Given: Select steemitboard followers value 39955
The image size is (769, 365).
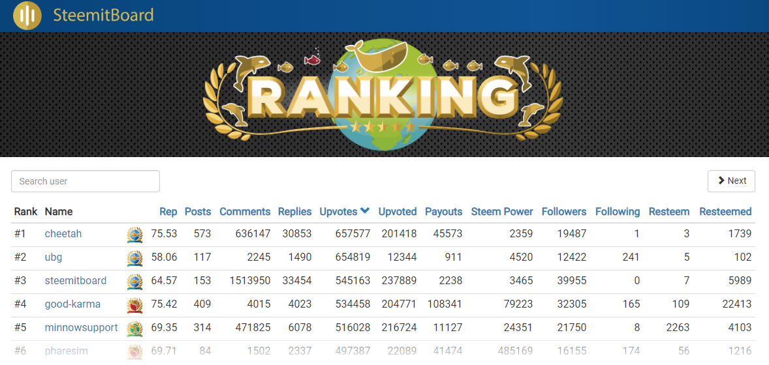Looking at the screenshot, I should coord(572,281).
